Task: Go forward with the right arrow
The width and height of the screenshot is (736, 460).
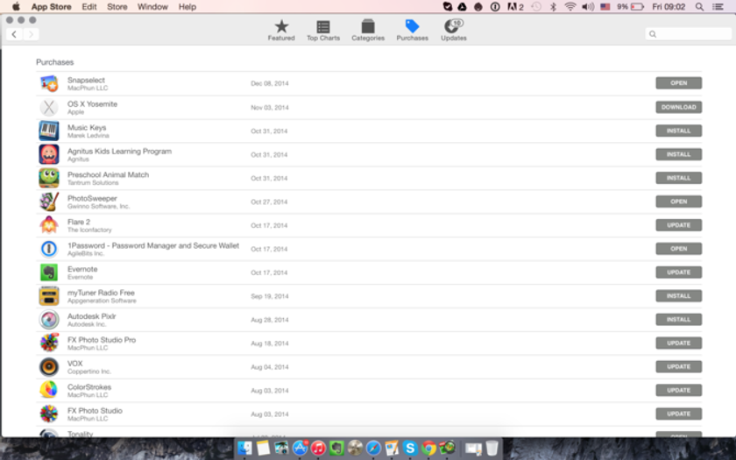Action: 31,34
